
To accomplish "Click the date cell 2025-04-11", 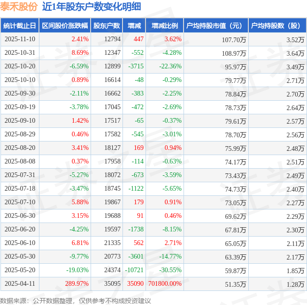I will tap(20, 283).
